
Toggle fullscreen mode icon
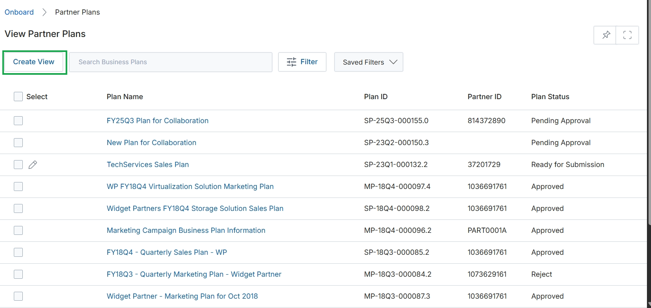coord(627,35)
